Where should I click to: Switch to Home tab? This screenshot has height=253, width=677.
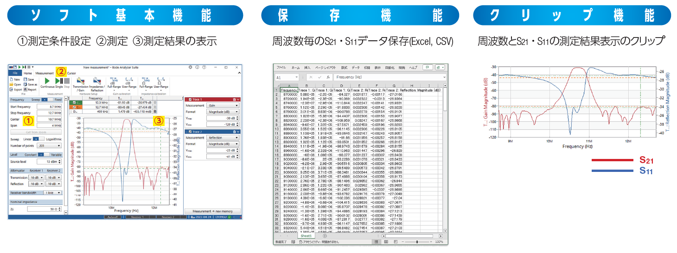click(28, 73)
